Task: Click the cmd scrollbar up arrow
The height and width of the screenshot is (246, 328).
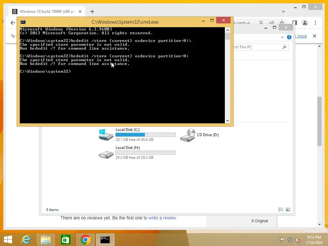Action: [x=228, y=30]
